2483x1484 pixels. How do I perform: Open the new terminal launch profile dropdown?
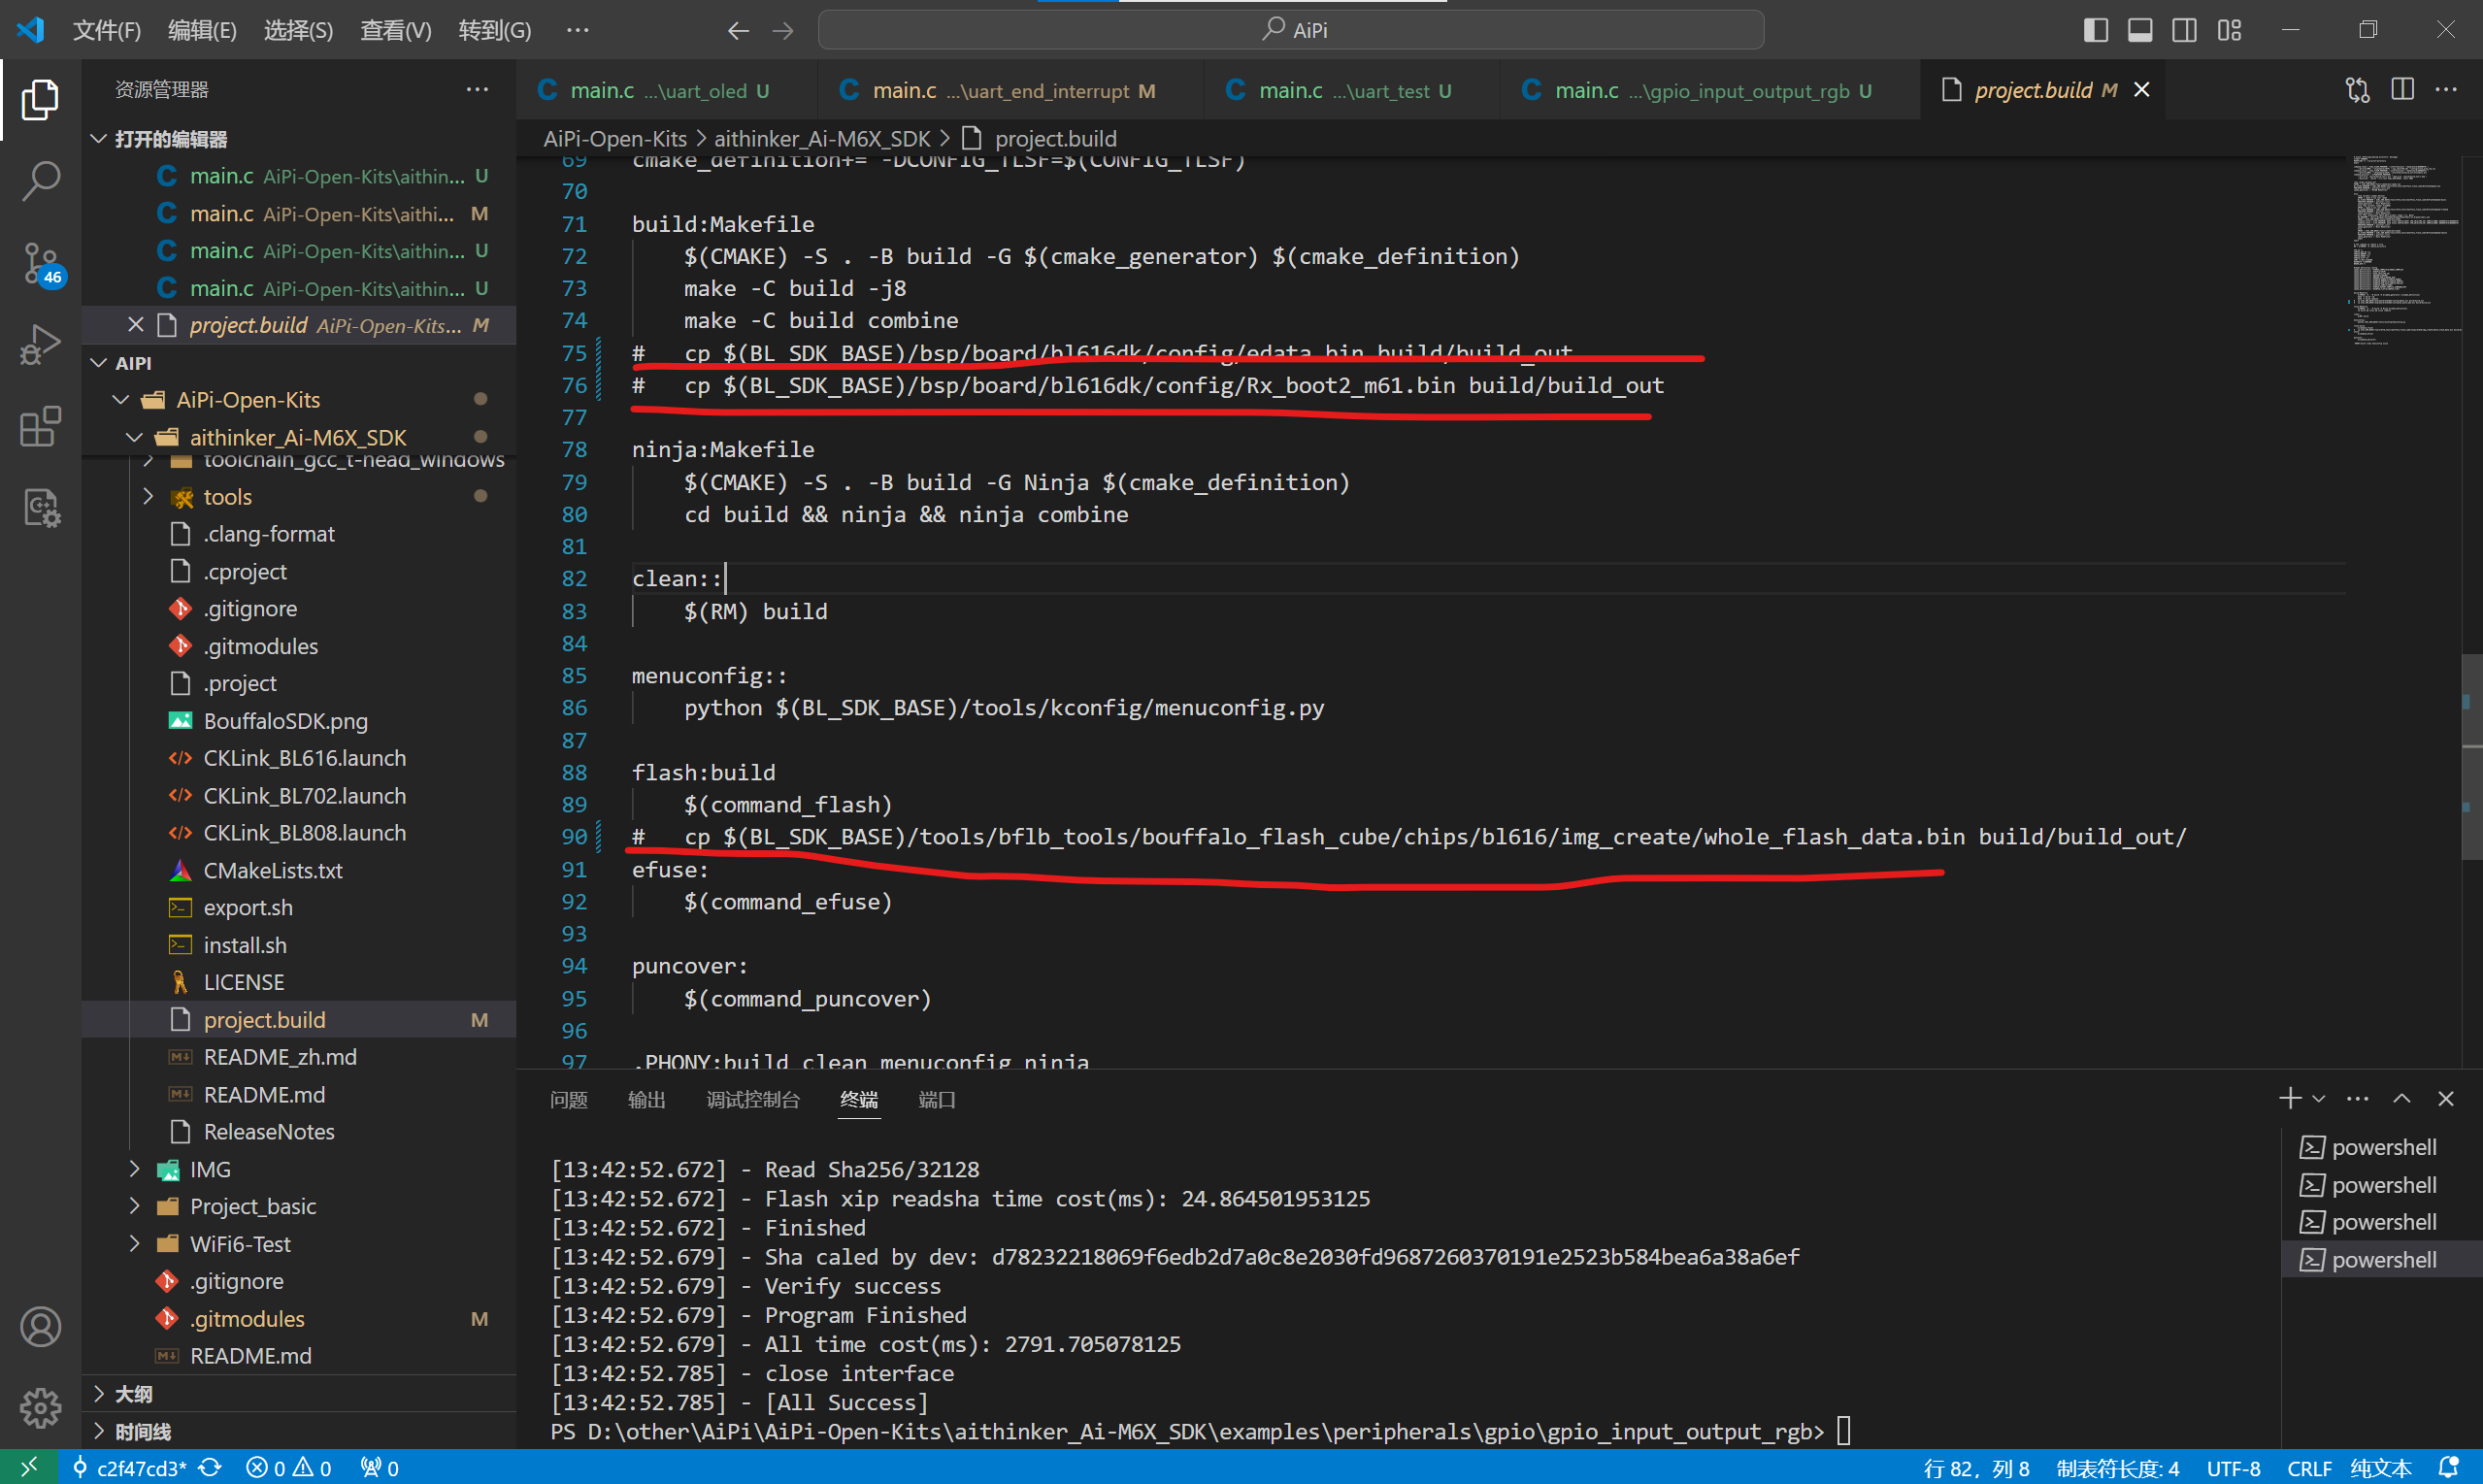click(x=2318, y=1099)
